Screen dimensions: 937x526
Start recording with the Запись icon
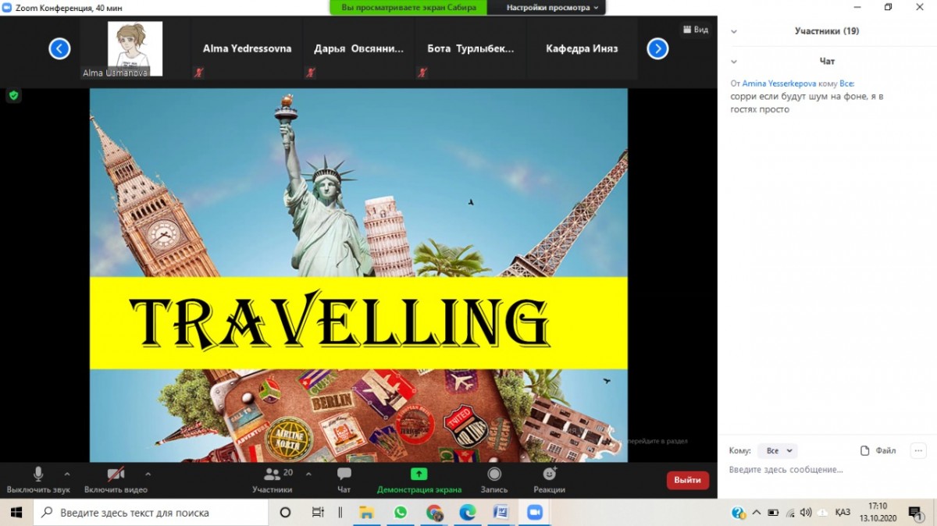click(x=494, y=474)
